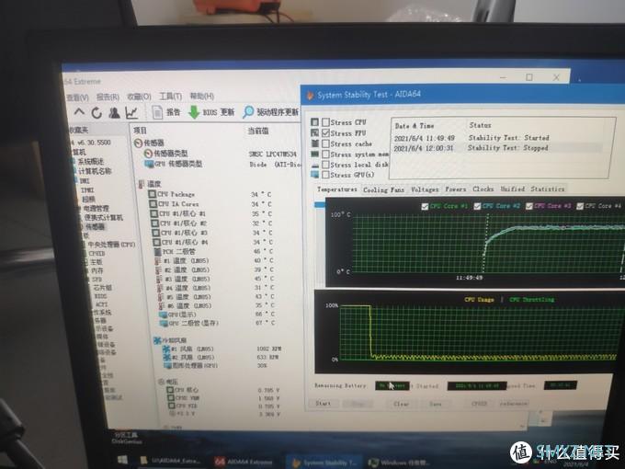Image resolution: width=625 pixels, height=469 pixels.
Task: Click the Clear button in stability test
Action: click(x=401, y=404)
